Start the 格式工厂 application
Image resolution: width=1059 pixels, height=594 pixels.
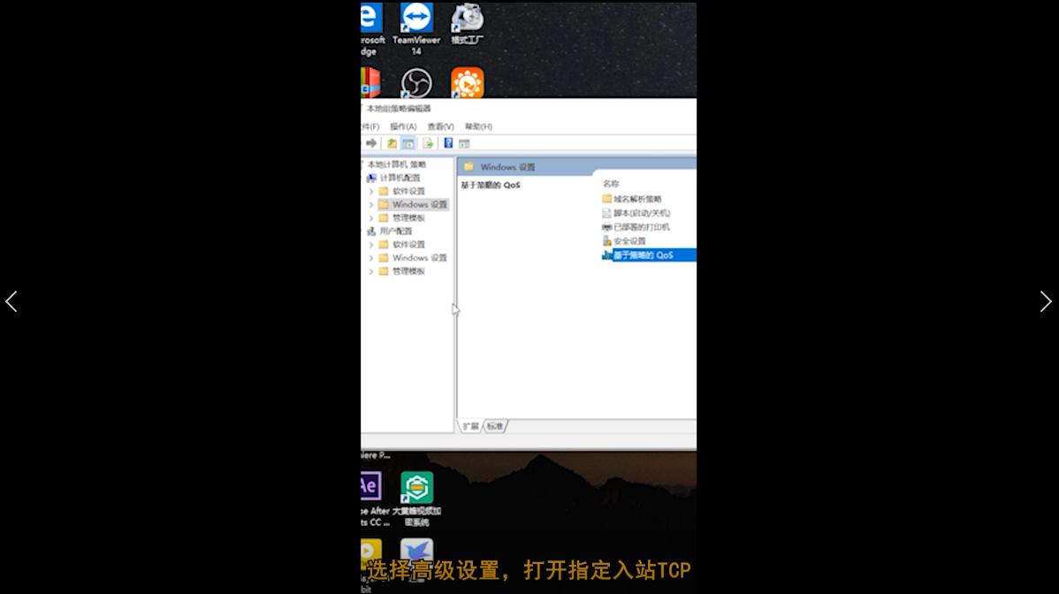pyautogui.click(x=466, y=19)
